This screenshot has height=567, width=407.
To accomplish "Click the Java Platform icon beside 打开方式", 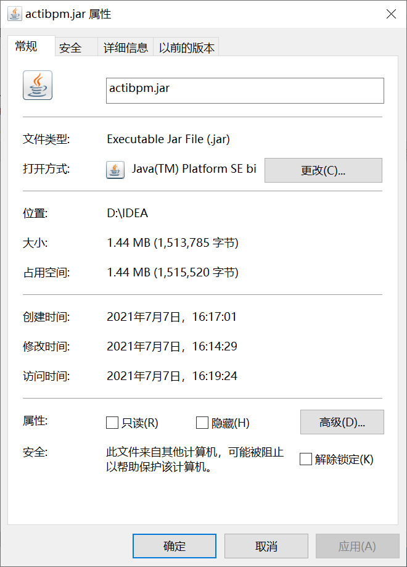I will pyautogui.click(x=115, y=170).
